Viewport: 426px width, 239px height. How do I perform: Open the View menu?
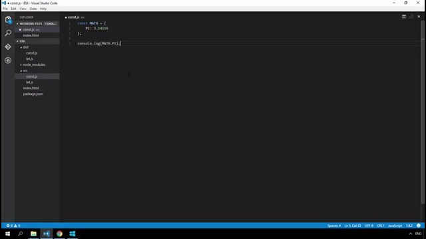point(23,9)
